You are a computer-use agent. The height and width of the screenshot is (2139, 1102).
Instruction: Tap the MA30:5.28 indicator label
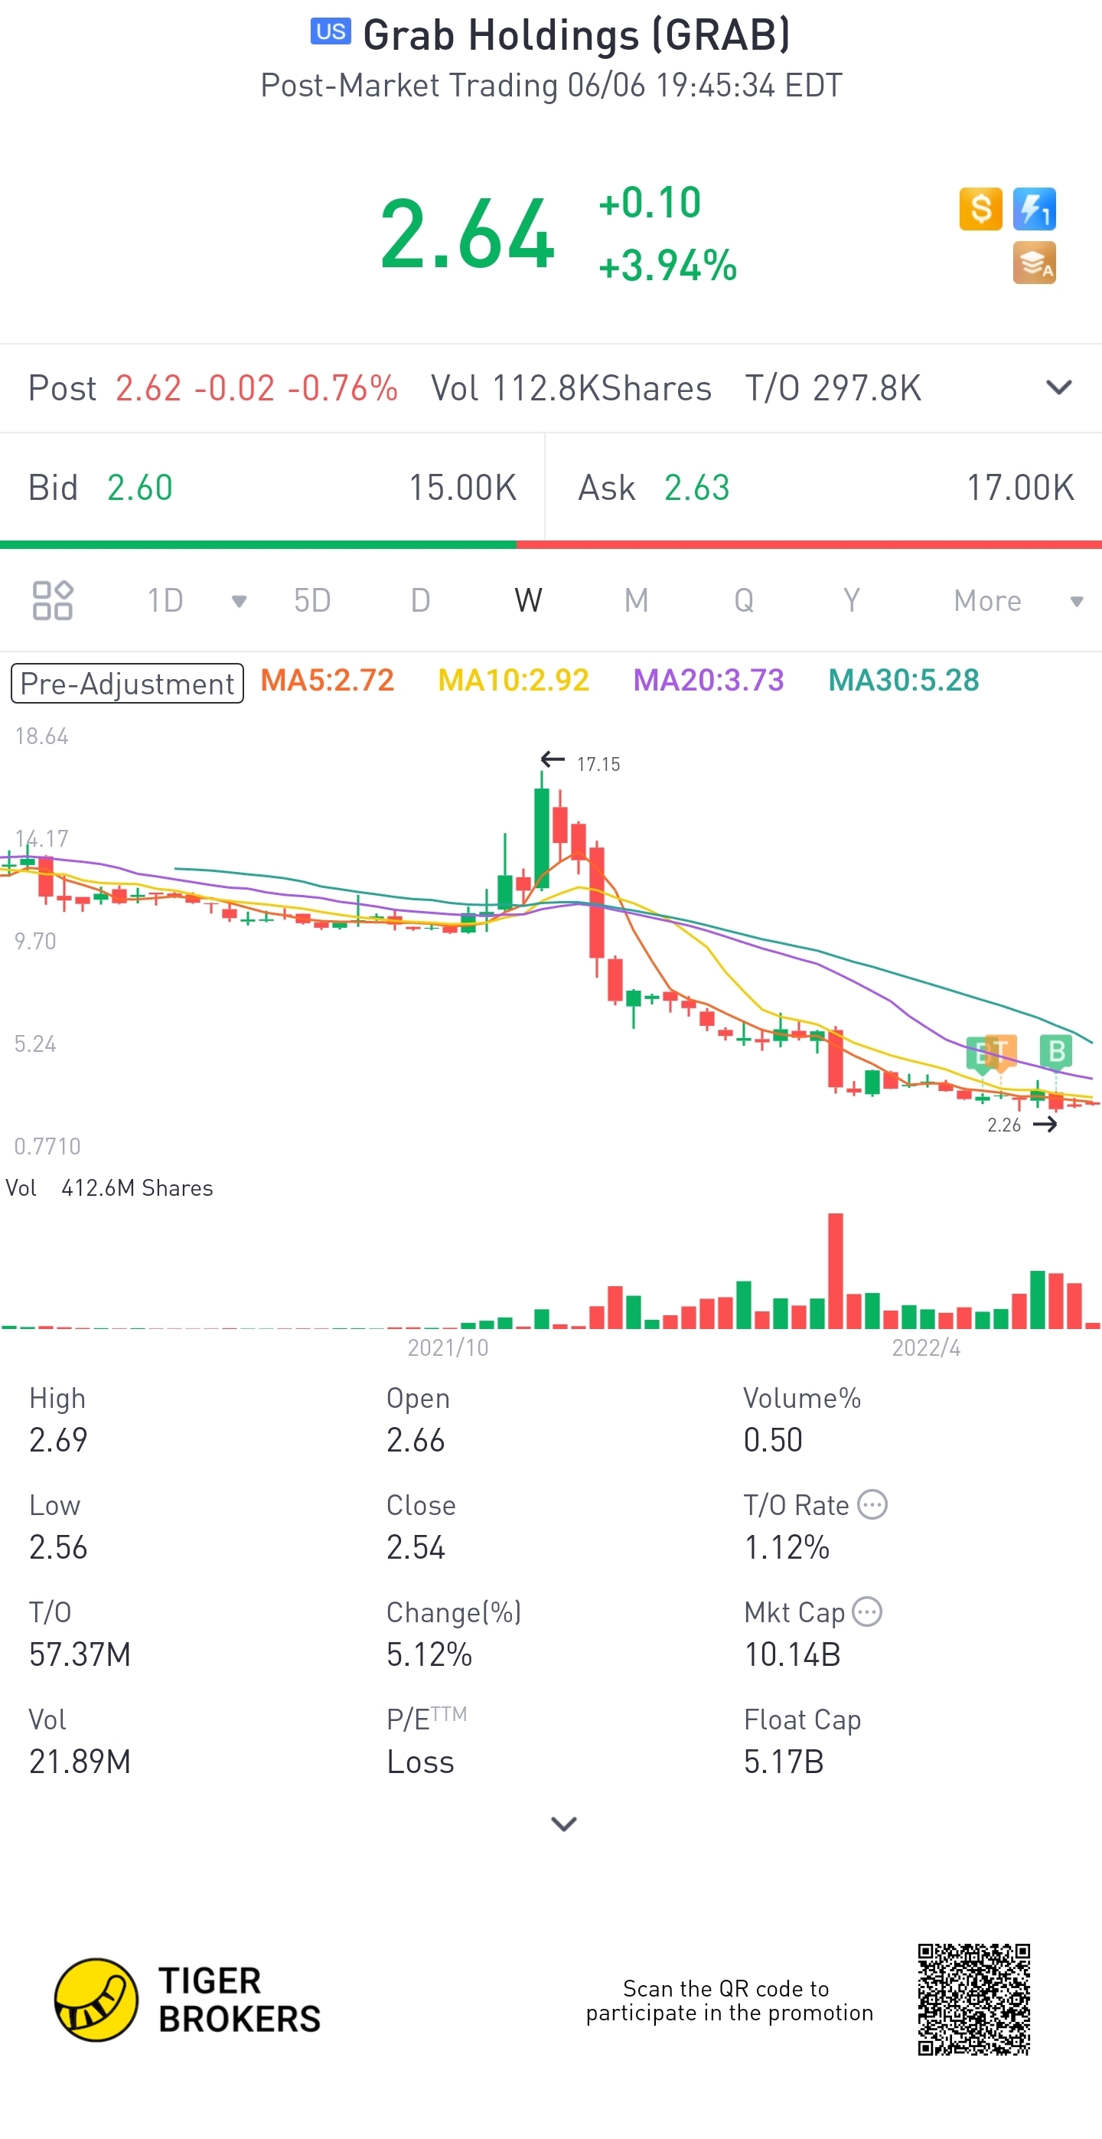[x=904, y=680]
